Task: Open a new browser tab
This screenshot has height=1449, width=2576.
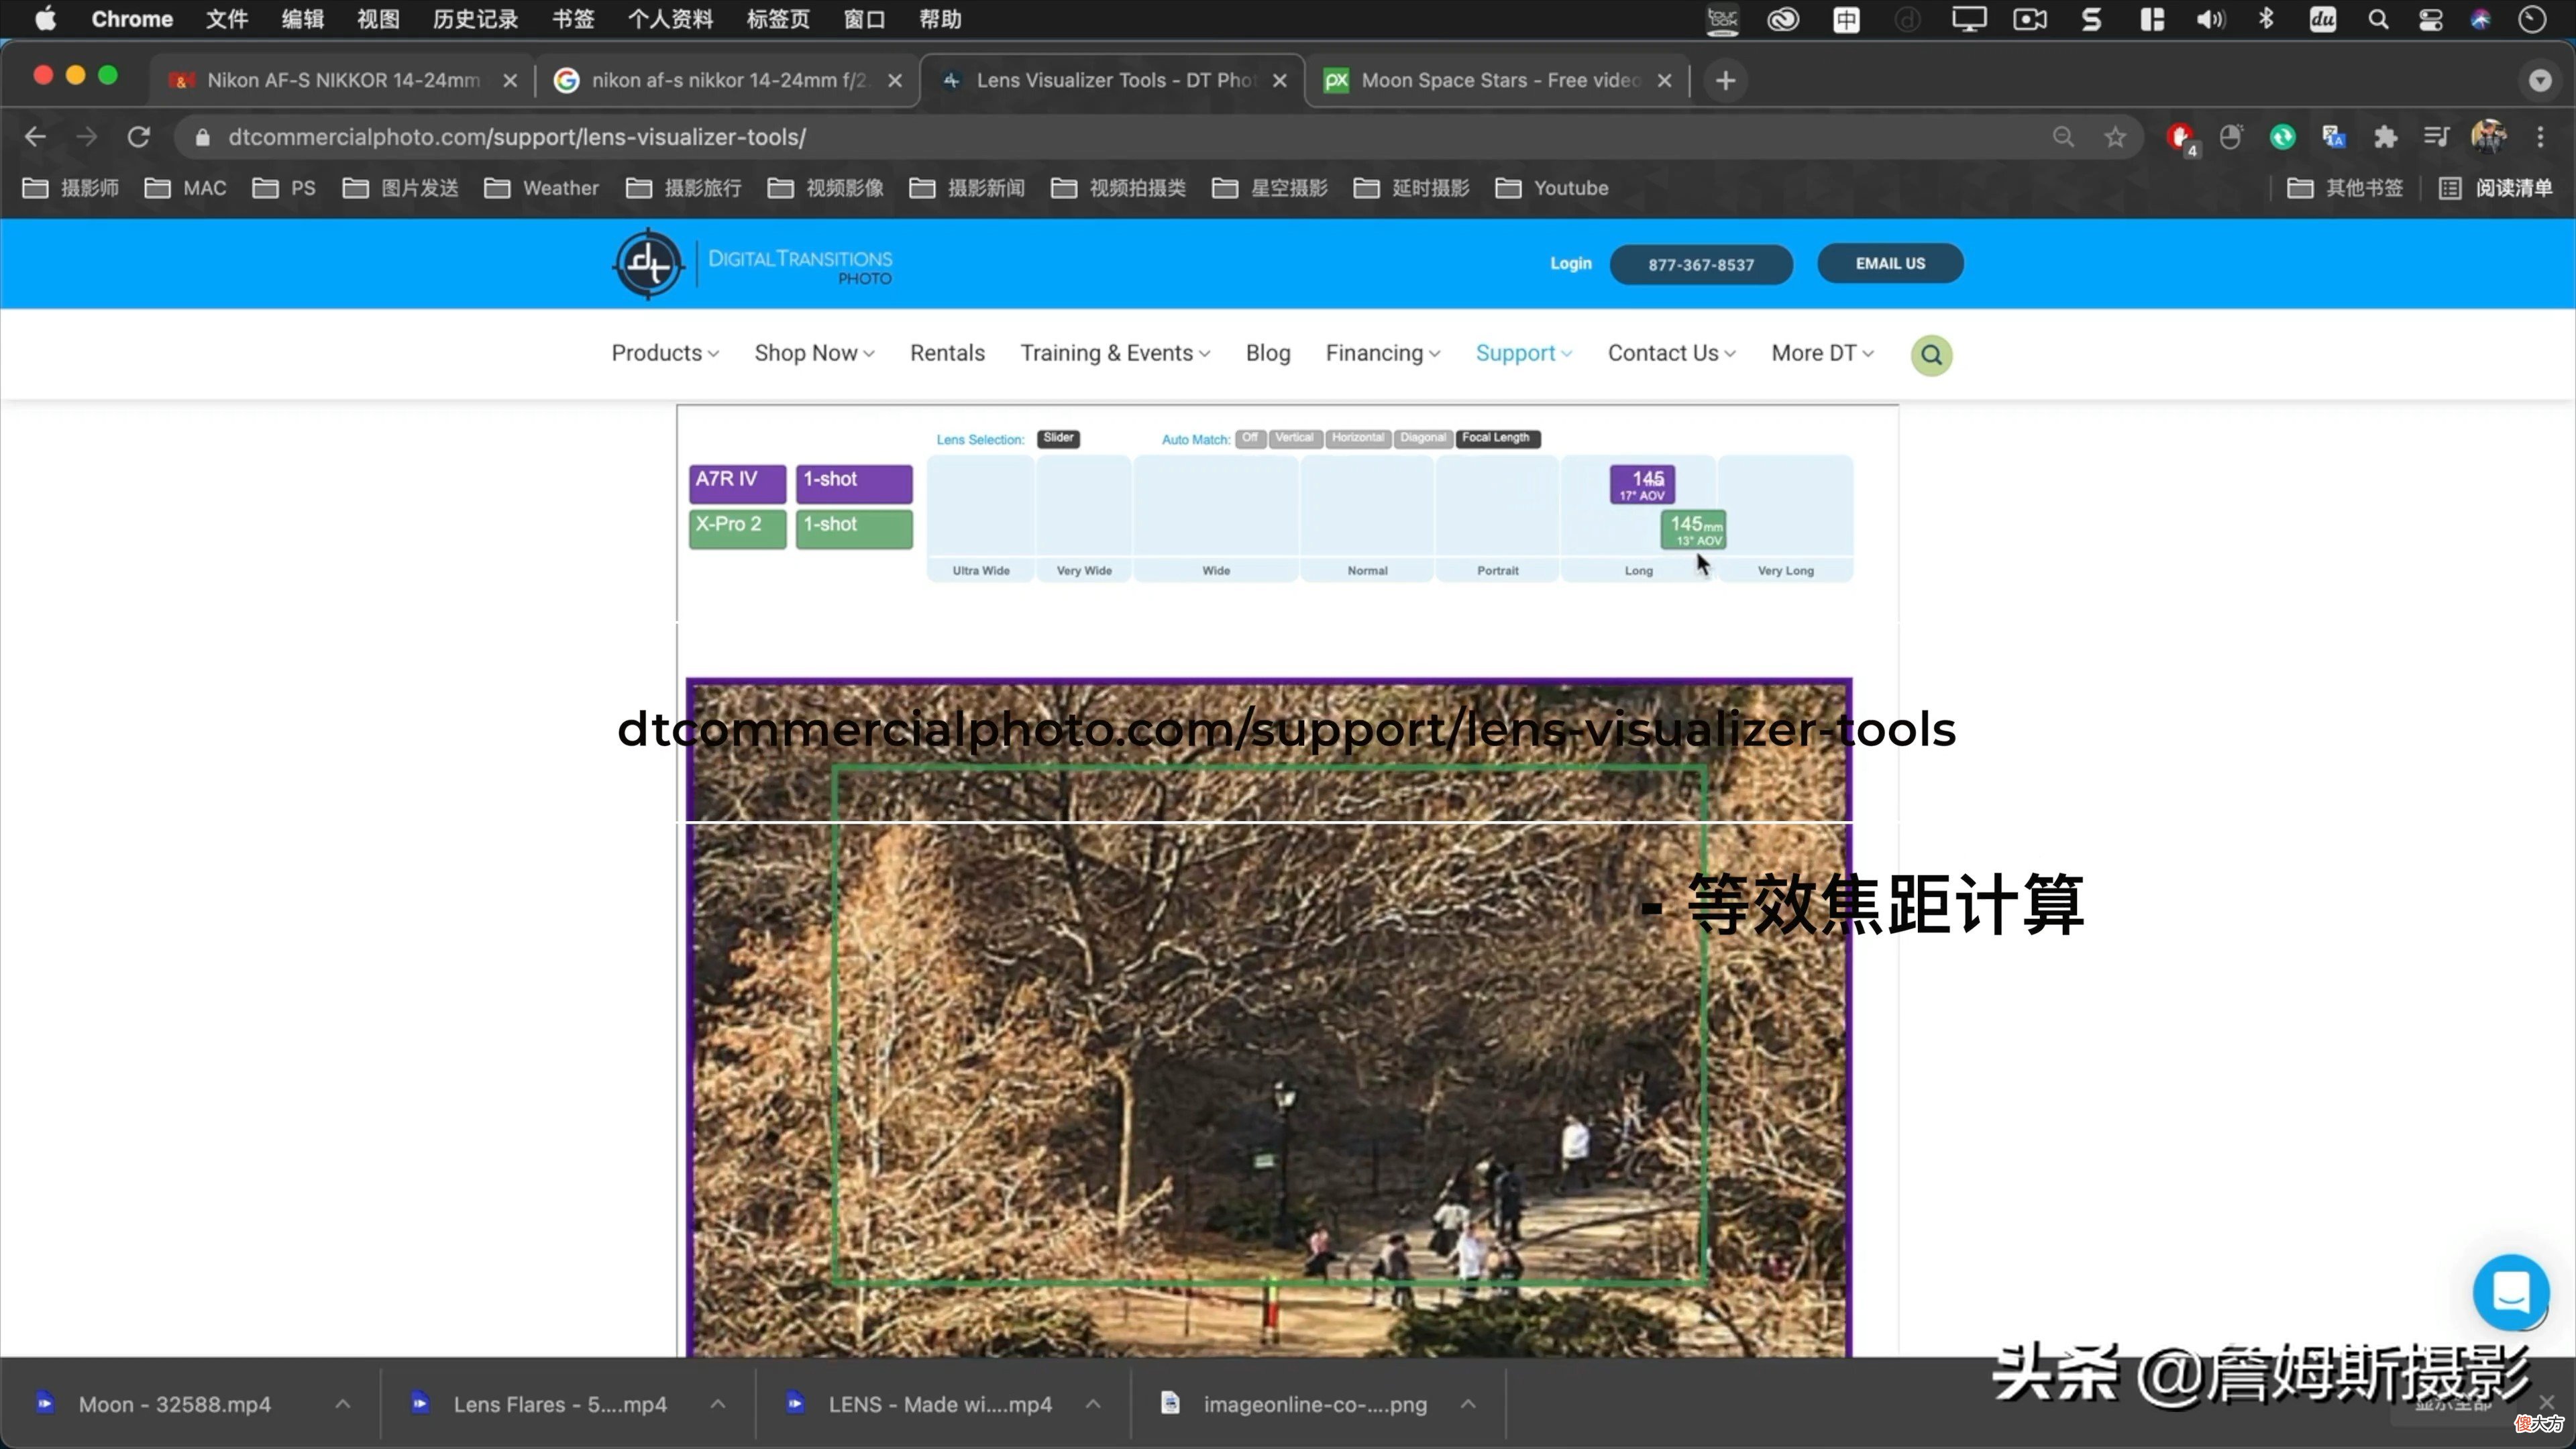Action: point(1725,80)
